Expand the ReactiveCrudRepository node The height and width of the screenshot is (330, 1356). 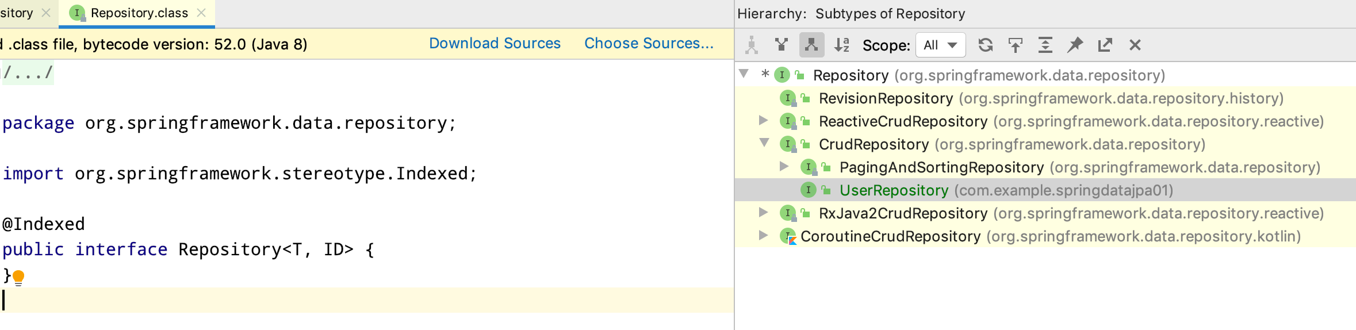(x=763, y=120)
